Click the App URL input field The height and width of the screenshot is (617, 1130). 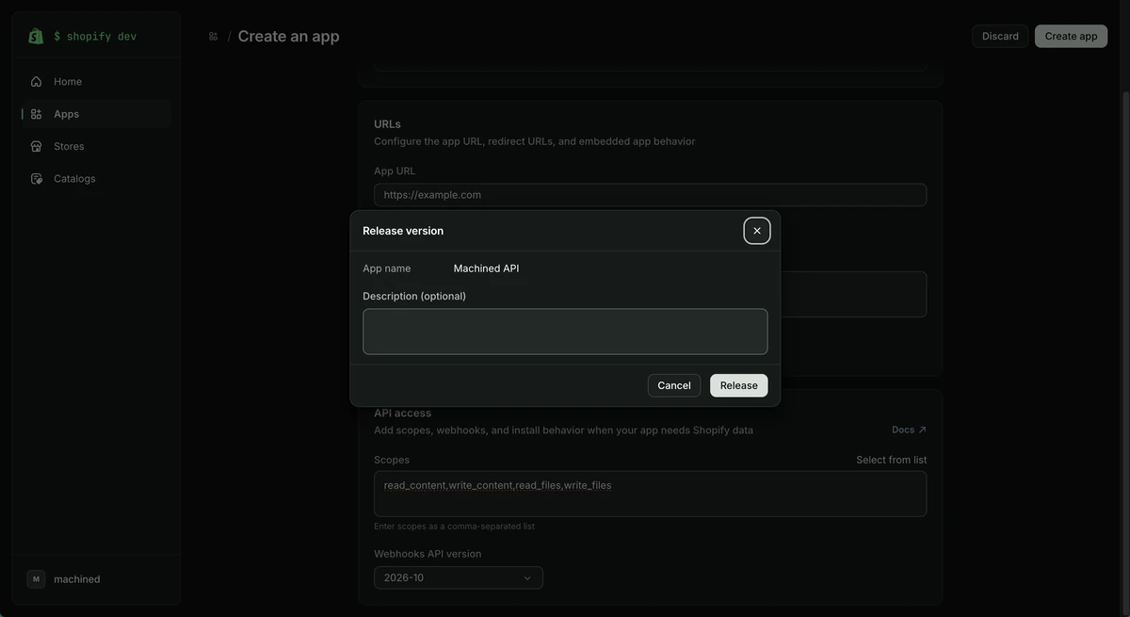tap(651, 195)
